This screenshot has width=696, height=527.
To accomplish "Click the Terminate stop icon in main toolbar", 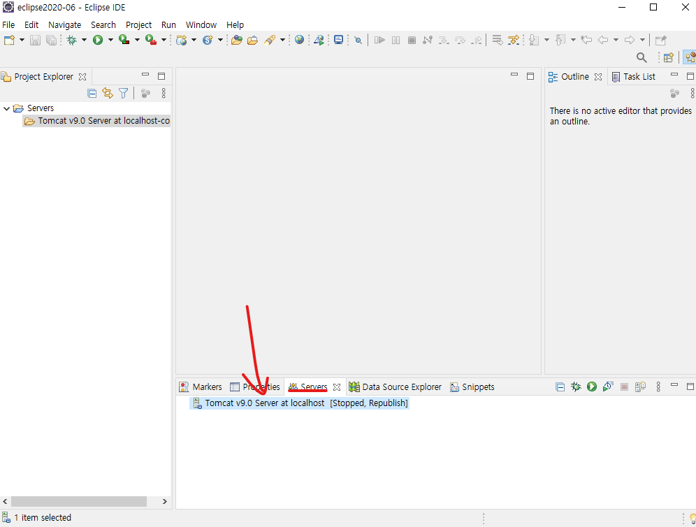I will [412, 40].
